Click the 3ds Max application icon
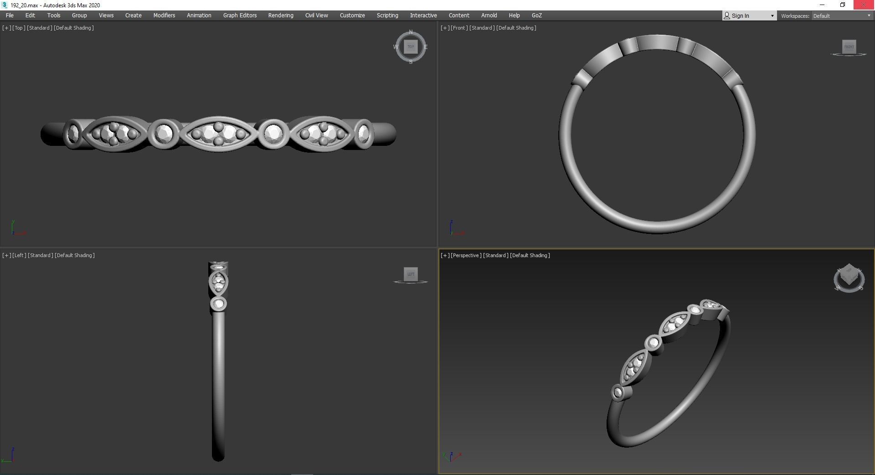Screen dimensions: 875x475 [5, 5]
